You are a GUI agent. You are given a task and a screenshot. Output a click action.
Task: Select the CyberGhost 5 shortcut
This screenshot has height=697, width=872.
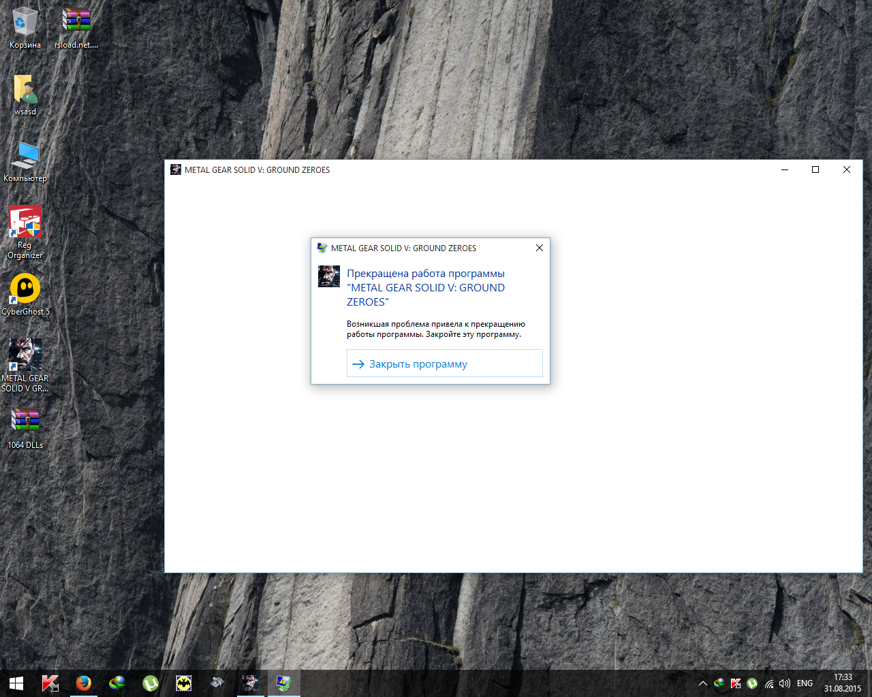(x=25, y=295)
